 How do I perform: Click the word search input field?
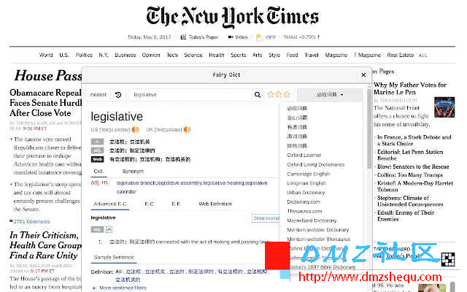190,95
